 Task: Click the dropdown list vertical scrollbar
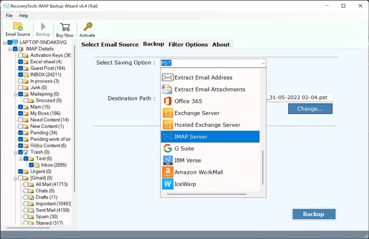[x=263, y=167]
